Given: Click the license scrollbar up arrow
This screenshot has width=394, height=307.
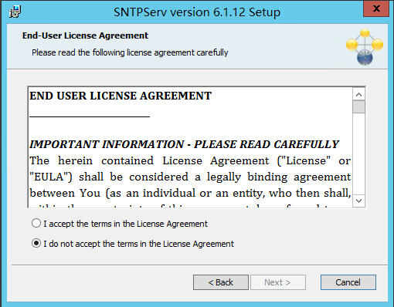Looking at the screenshot, I should (358, 94).
